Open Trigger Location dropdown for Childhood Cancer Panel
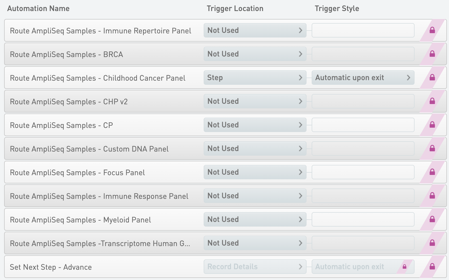This screenshot has width=449, height=280. [x=255, y=78]
